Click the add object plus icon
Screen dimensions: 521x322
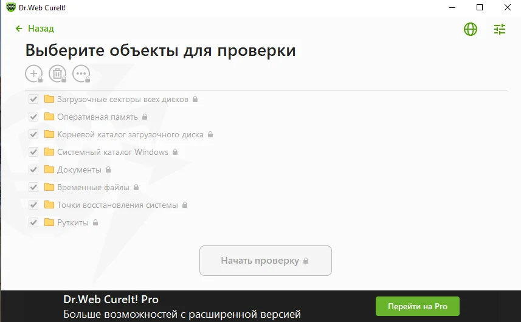click(x=33, y=74)
